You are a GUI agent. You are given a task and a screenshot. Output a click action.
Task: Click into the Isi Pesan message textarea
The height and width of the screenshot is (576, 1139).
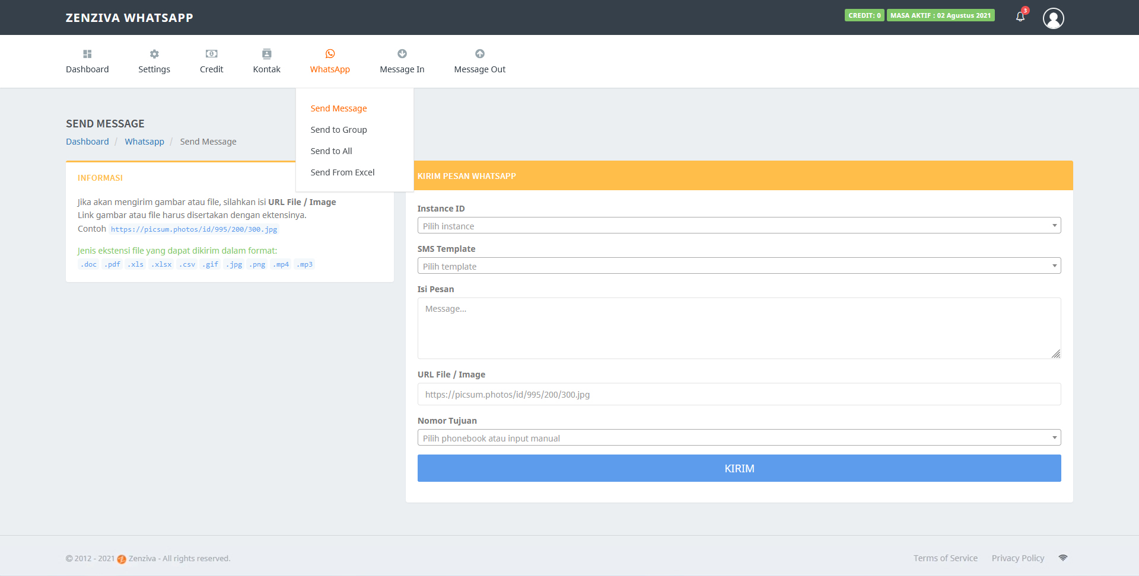739,328
